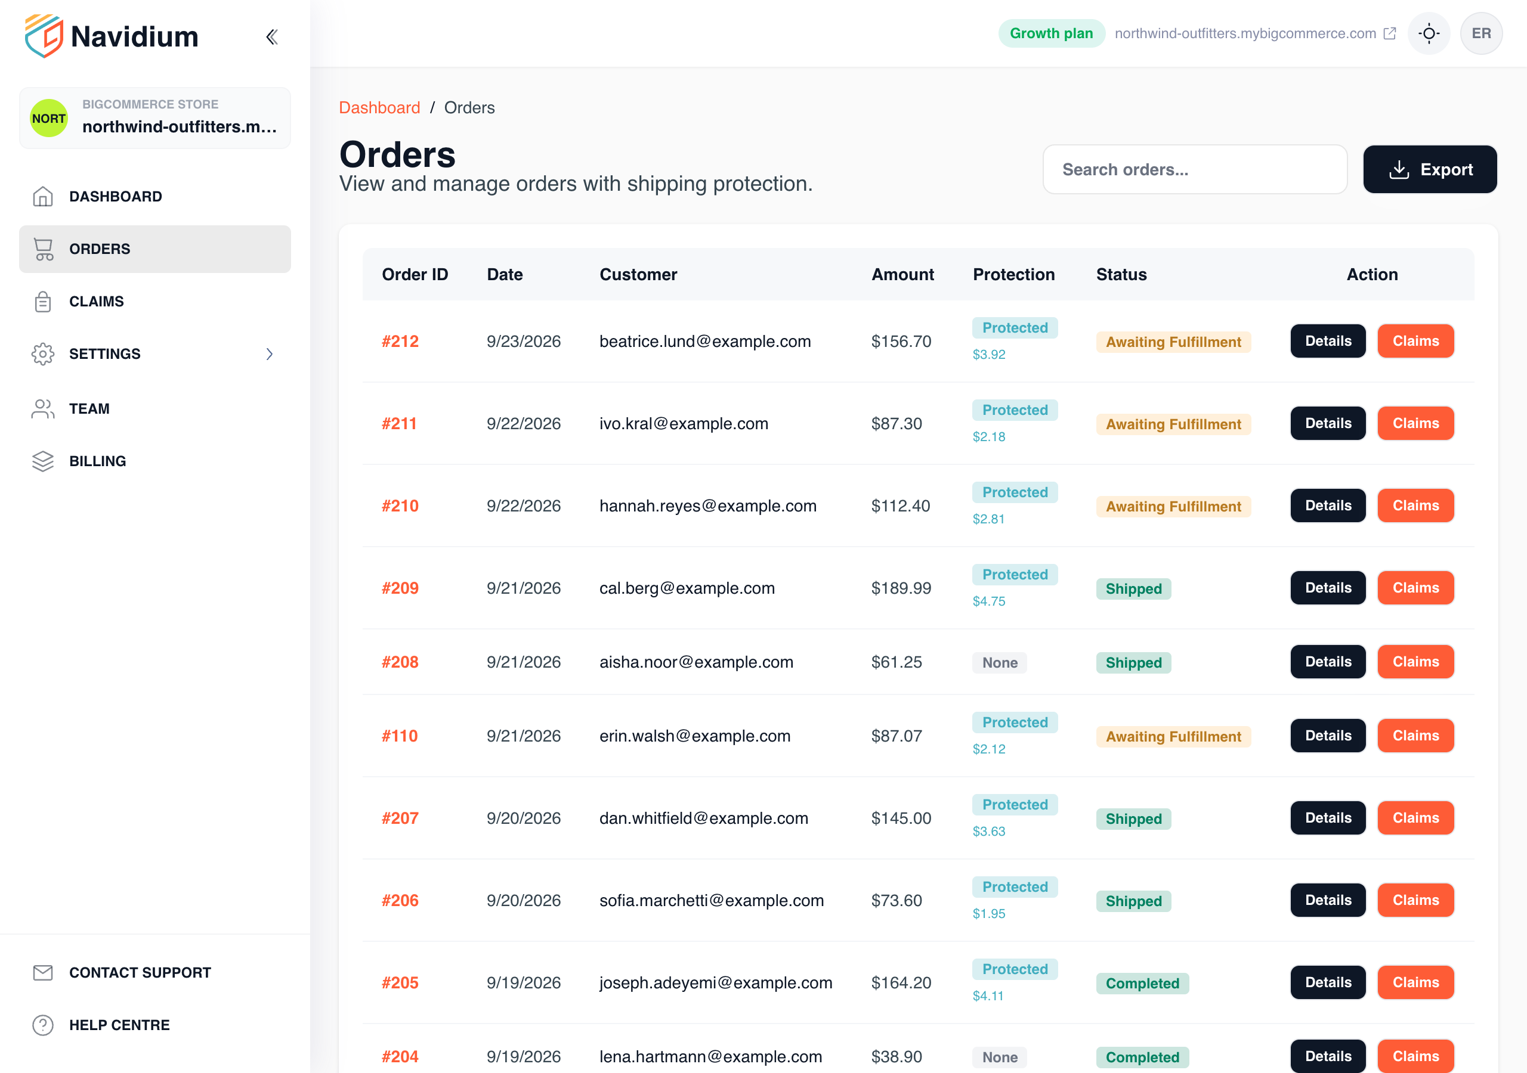The height and width of the screenshot is (1073, 1527).
Task: Open the ER user avatar menu
Action: tap(1481, 33)
